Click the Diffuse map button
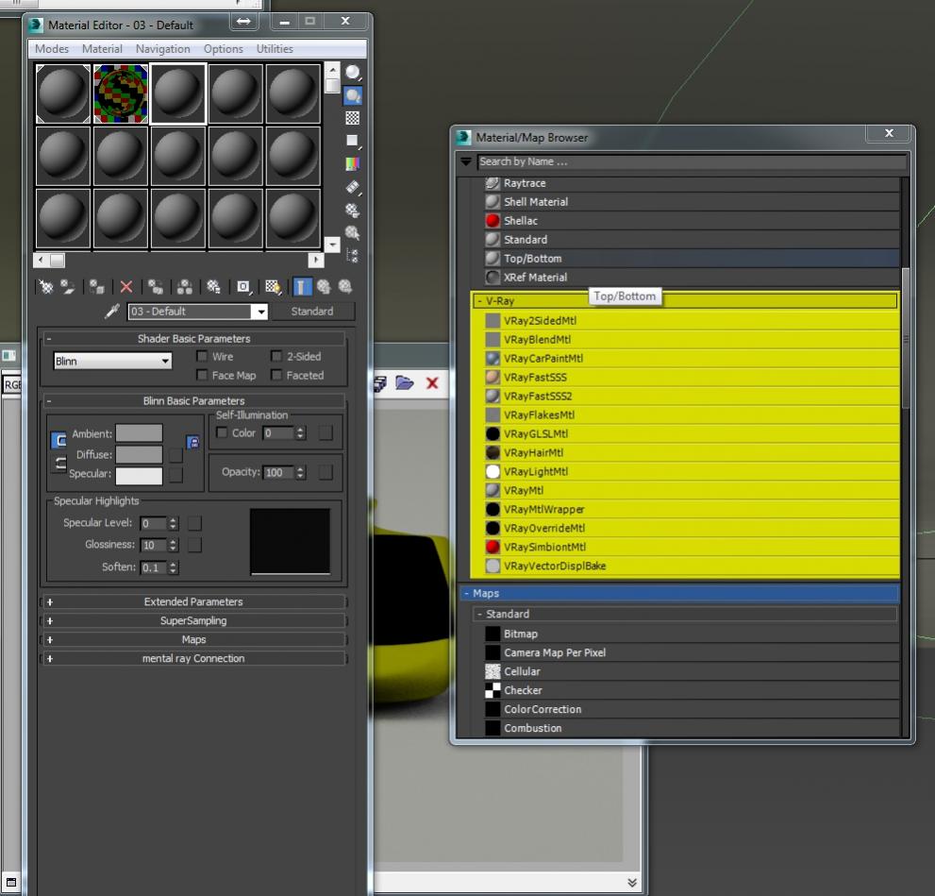The width and height of the screenshot is (935, 896). click(x=175, y=455)
